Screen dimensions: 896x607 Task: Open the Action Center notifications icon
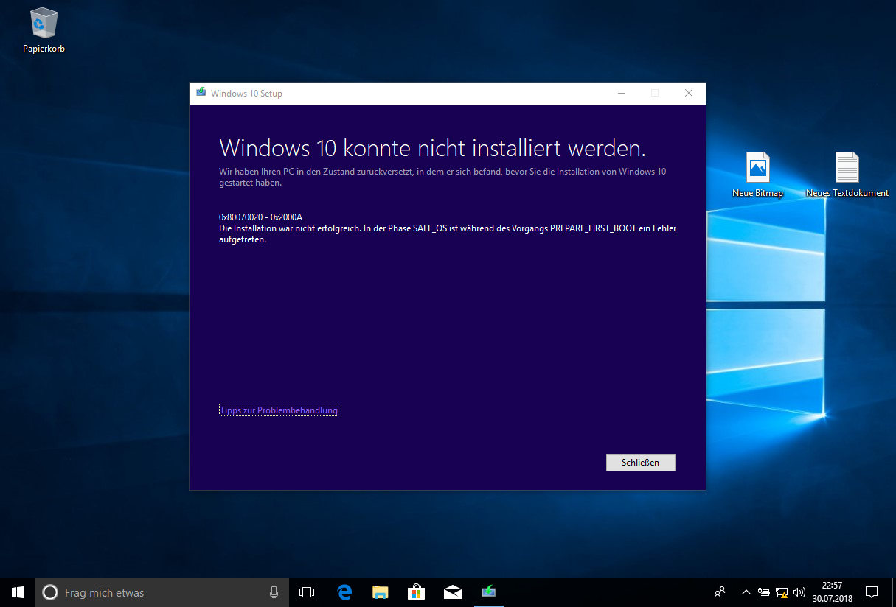[871, 592]
